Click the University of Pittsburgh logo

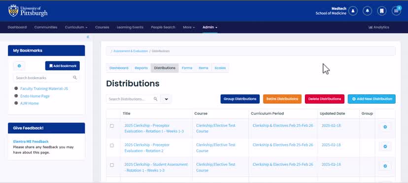pyautogui.click(x=28, y=11)
